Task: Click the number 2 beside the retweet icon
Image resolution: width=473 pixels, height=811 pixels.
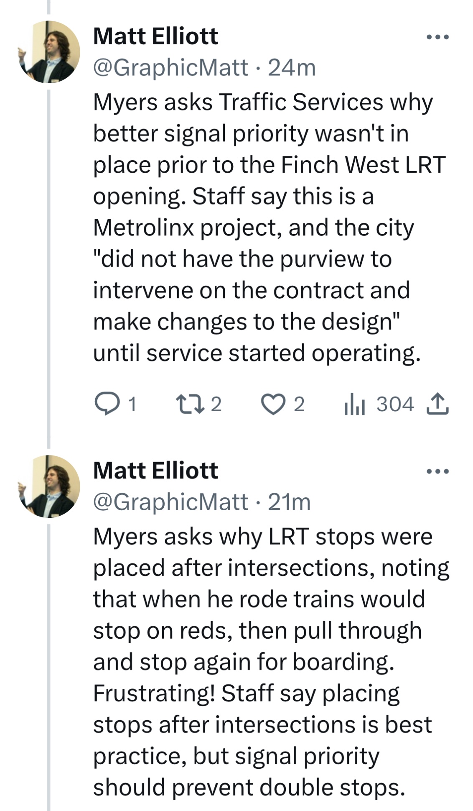Action: [x=216, y=404]
